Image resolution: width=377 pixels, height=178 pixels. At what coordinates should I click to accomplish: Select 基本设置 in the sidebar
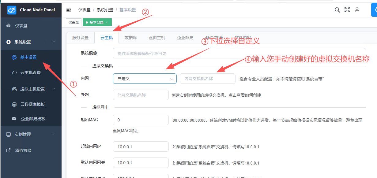tap(28, 57)
